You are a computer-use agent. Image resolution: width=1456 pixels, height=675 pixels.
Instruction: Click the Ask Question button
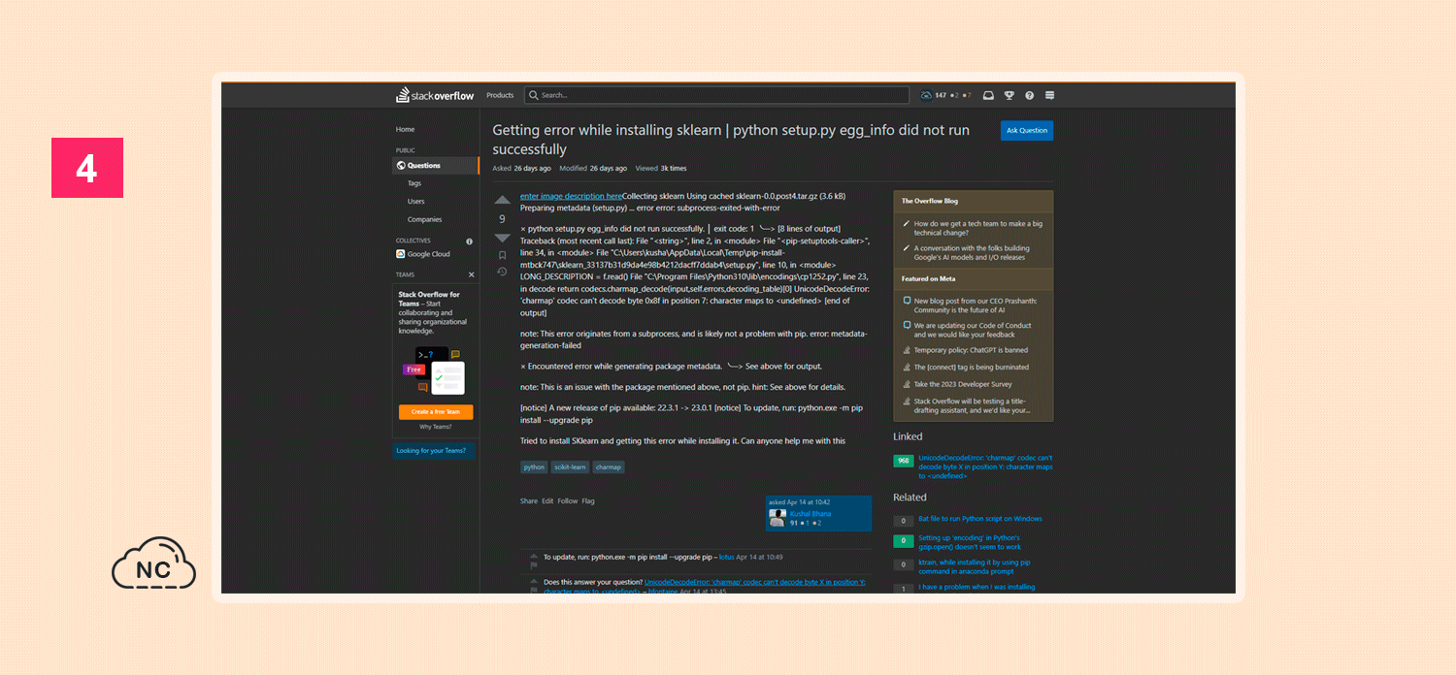(1027, 130)
